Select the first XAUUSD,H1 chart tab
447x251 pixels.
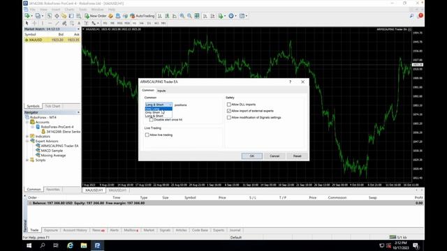pos(94,190)
